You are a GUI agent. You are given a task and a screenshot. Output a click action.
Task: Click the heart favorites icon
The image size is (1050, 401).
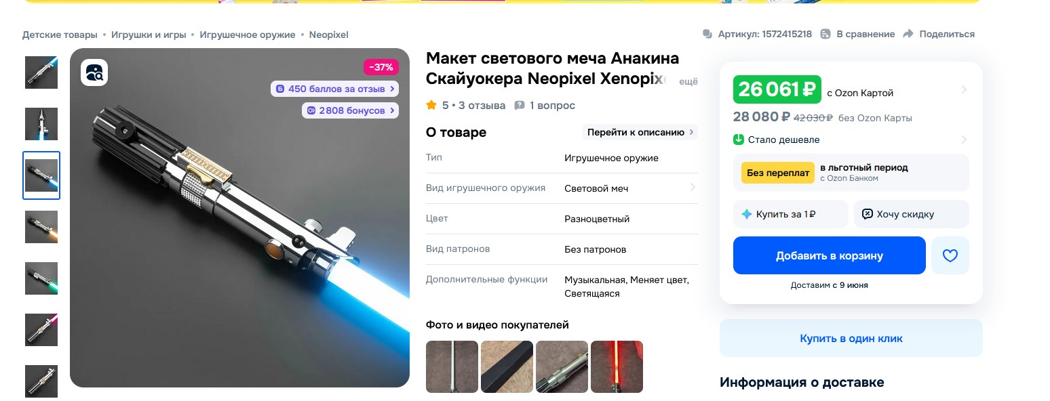click(950, 255)
